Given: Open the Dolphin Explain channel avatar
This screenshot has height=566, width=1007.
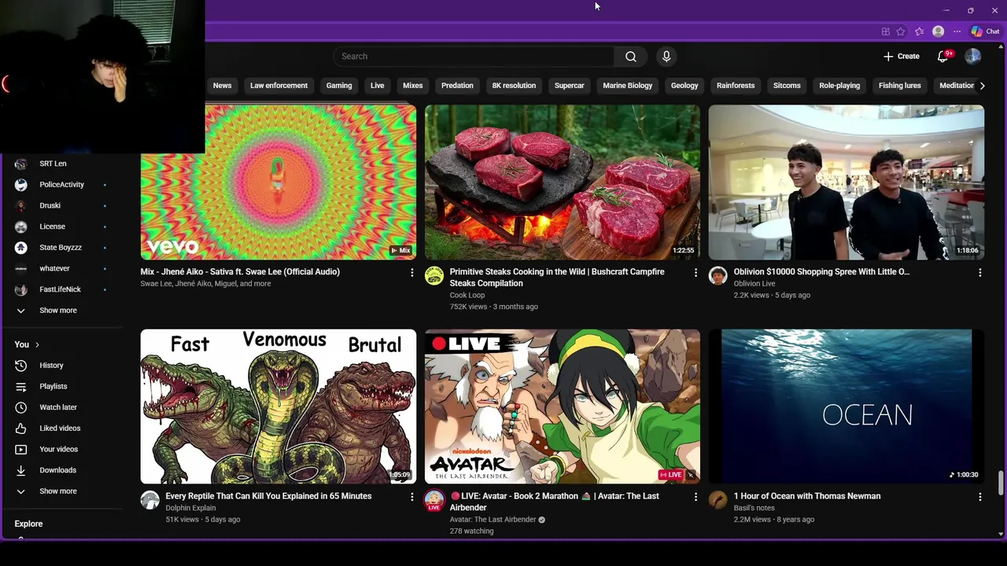Looking at the screenshot, I should tap(149, 500).
